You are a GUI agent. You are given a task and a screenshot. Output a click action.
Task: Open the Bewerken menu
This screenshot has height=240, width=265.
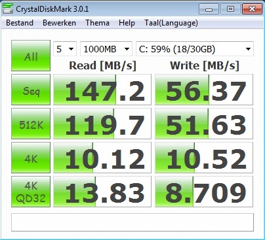(59, 23)
